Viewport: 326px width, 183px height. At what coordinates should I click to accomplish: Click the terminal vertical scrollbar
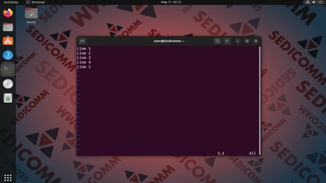pyautogui.click(x=260, y=101)
